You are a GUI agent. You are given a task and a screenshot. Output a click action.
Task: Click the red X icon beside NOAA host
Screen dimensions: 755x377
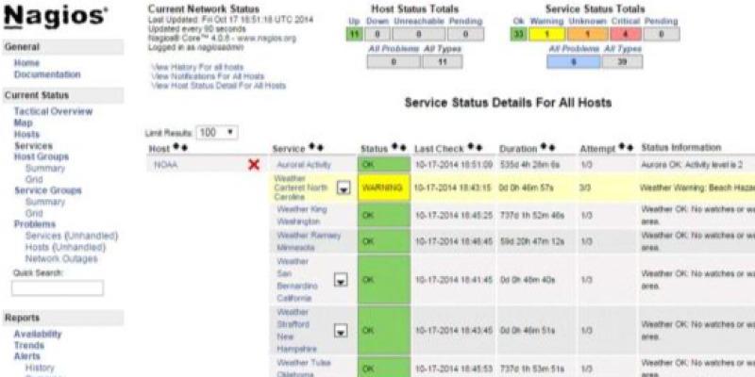[x=253, y=165]
